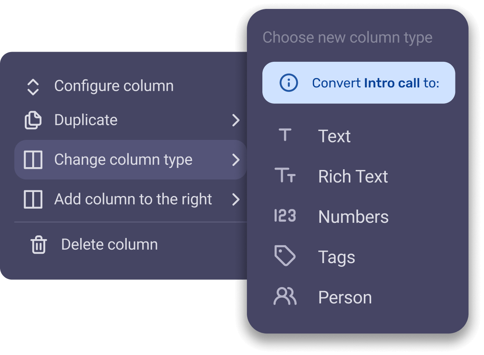Screen dimensions: 484x355
Task: Open the Configure column menu entry
Action: click(x=114, y=86)
